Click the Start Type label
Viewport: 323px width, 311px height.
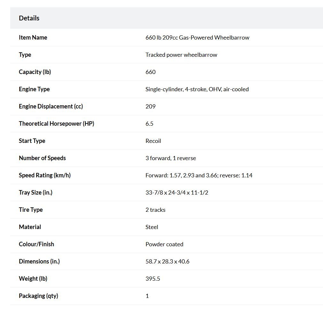tap(32, 141)
